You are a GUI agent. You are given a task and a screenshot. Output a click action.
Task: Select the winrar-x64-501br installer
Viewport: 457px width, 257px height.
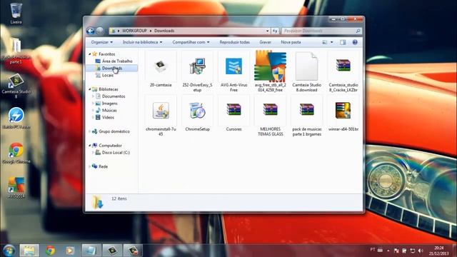343,111
